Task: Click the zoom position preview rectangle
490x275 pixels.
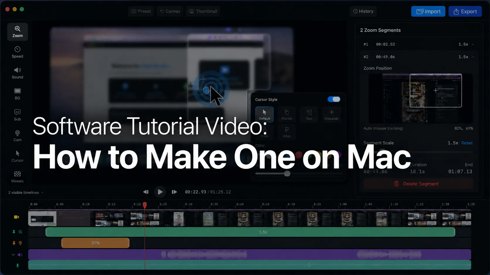Action: tap(435, 91)
